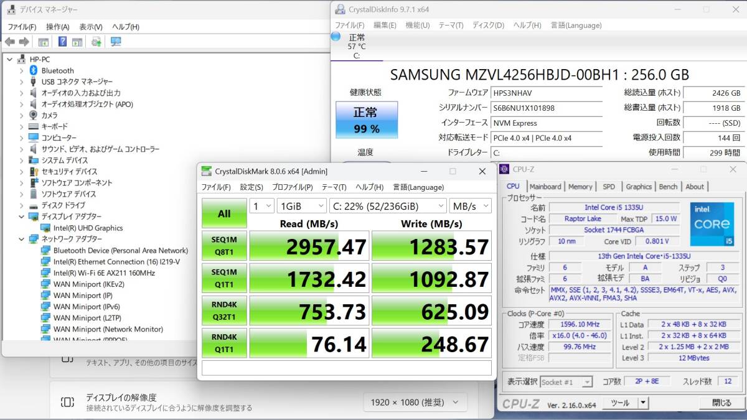The image size is (747, 420).
Task: Collapse the ディスプレイ アダプター category
Action: coord(21,217)
